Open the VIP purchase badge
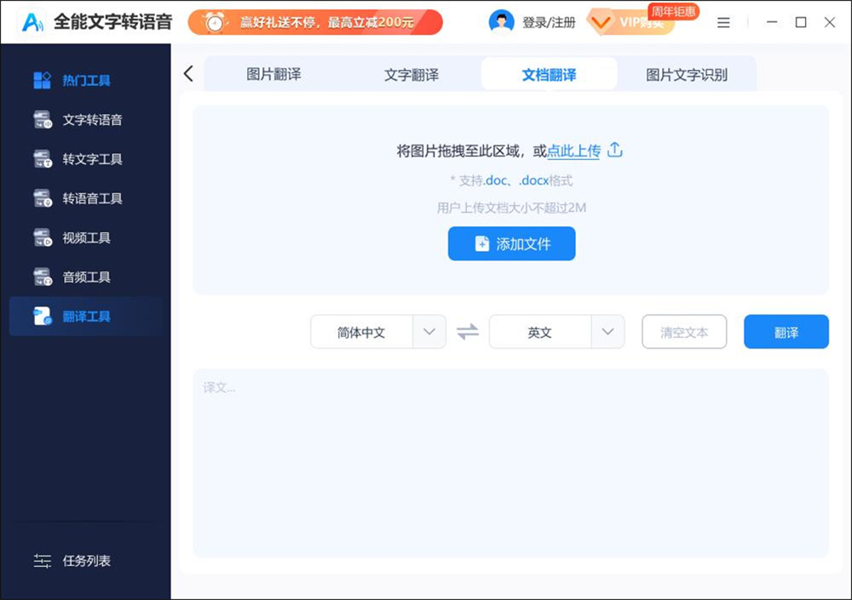The height and width of the screenshot is (600, 852). (630, 22)
